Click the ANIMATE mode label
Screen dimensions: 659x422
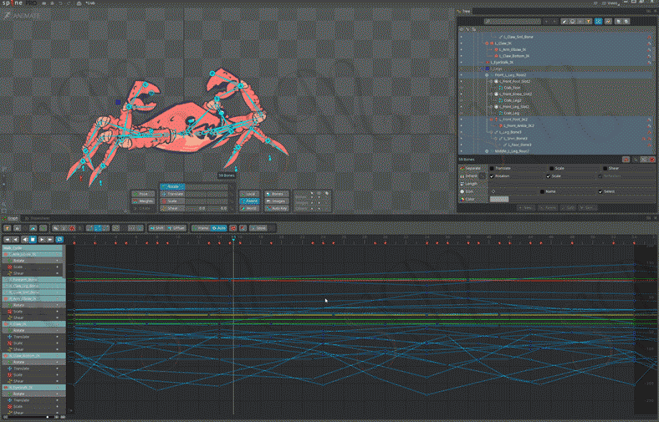(x=23, y=16)
